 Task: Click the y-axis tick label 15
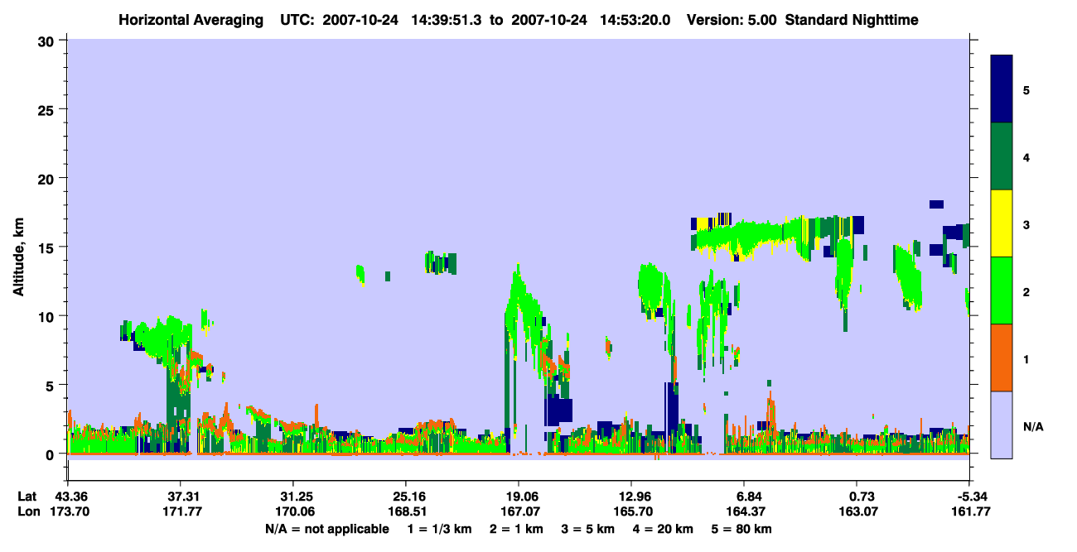click(x=48, y=247)
